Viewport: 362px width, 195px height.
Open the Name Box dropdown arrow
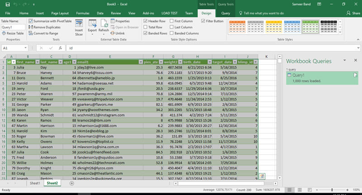click(x=26, y=48)
